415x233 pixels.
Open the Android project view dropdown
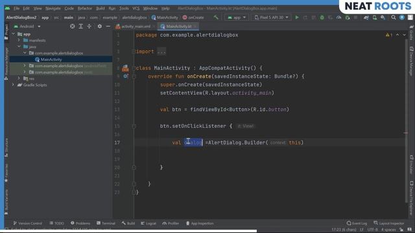coord(27,27)
